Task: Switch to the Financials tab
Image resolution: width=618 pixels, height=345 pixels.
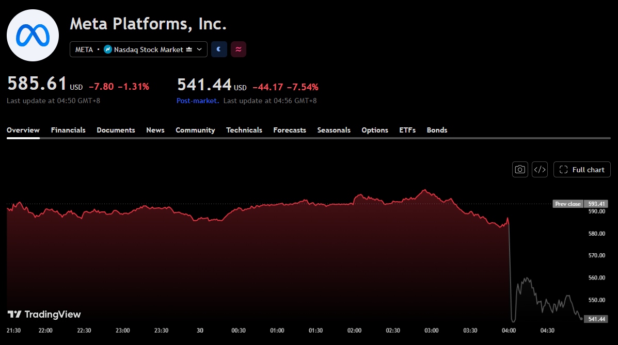Action: pos(68,130)
